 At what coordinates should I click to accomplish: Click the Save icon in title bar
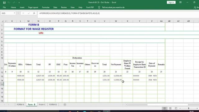click(x=4, y=2)
